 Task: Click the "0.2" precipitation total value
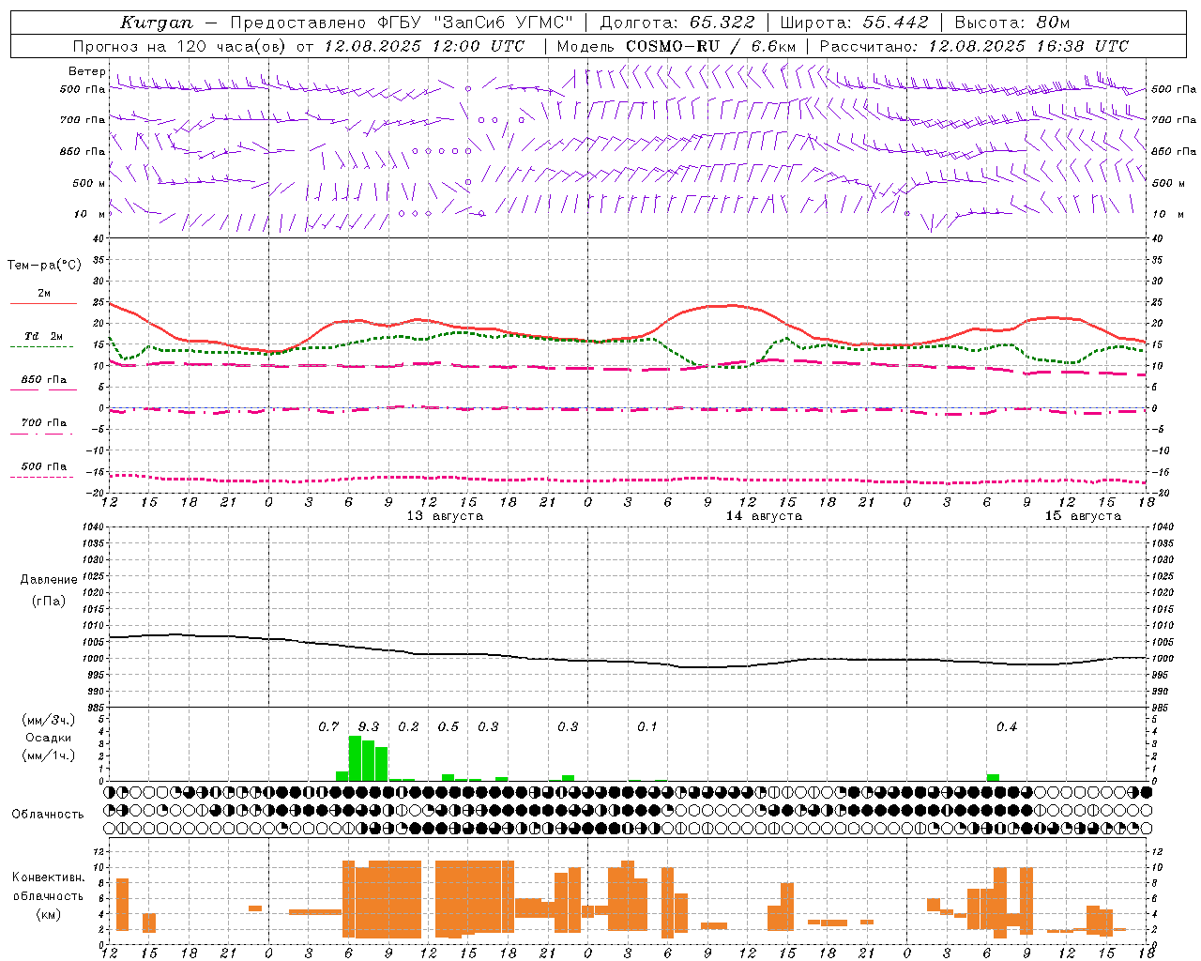[408, 726]
